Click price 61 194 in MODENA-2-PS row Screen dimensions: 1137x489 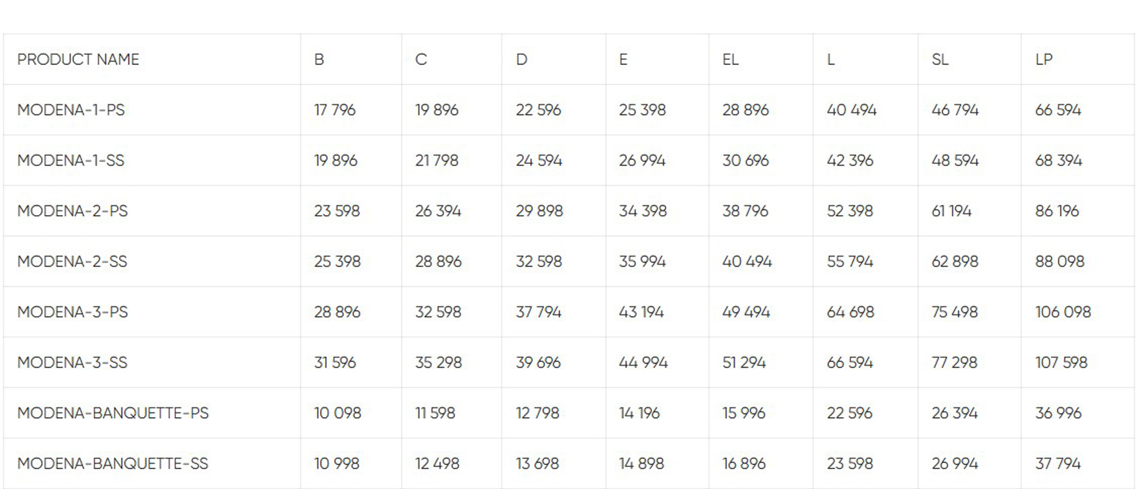pos(951,211)
